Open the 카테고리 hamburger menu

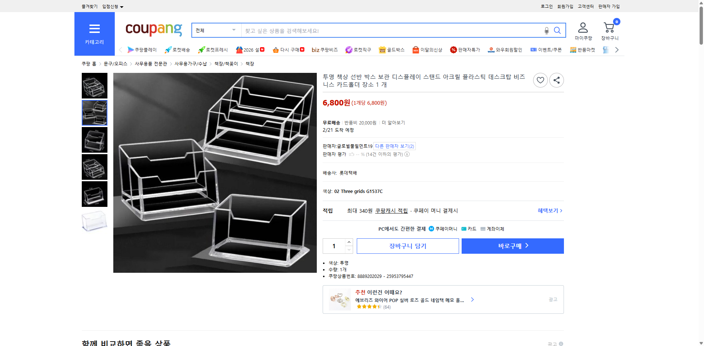pyautogui.click(x=94, y=29)
